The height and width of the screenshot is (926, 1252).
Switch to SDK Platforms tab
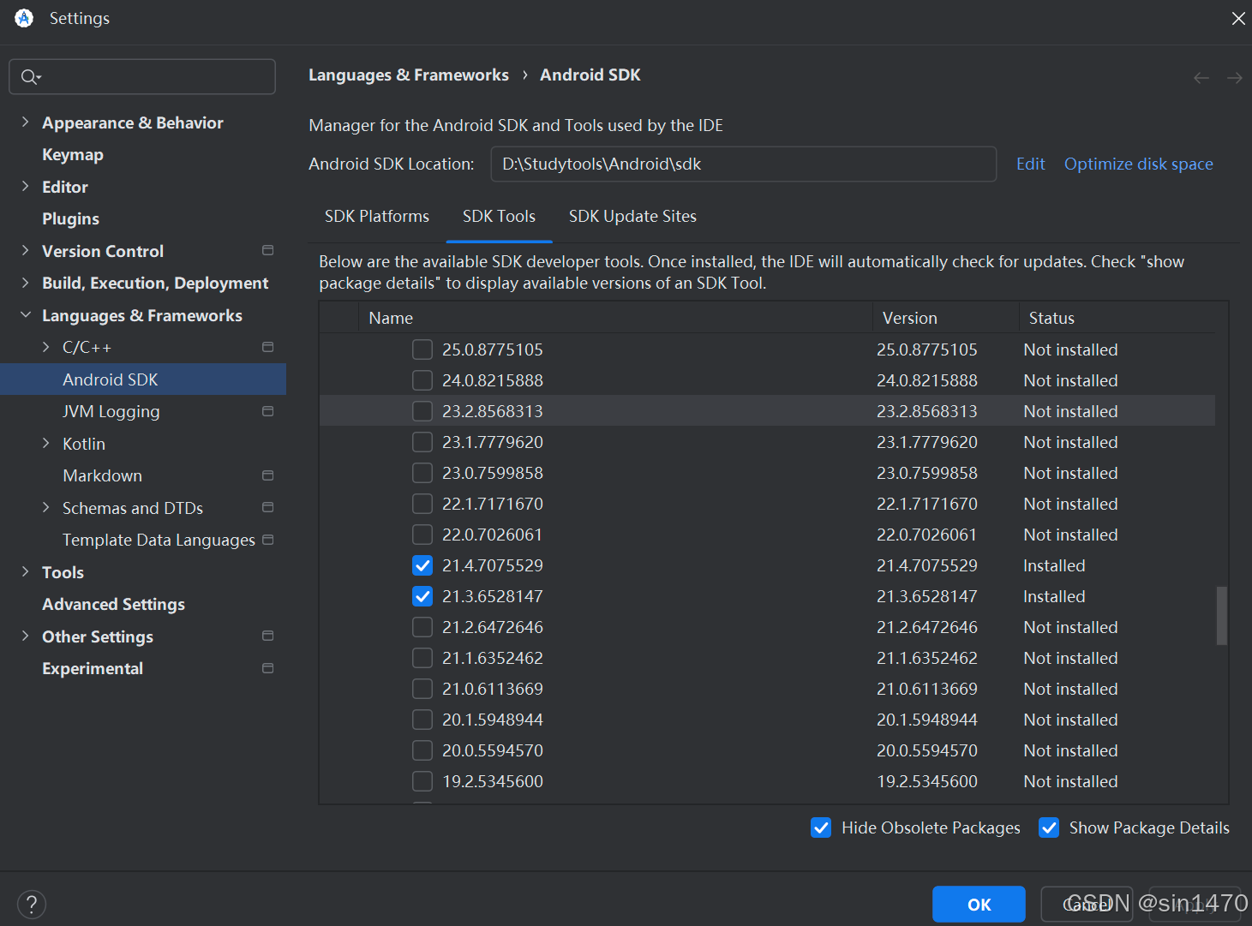click(x=377, y=217)
